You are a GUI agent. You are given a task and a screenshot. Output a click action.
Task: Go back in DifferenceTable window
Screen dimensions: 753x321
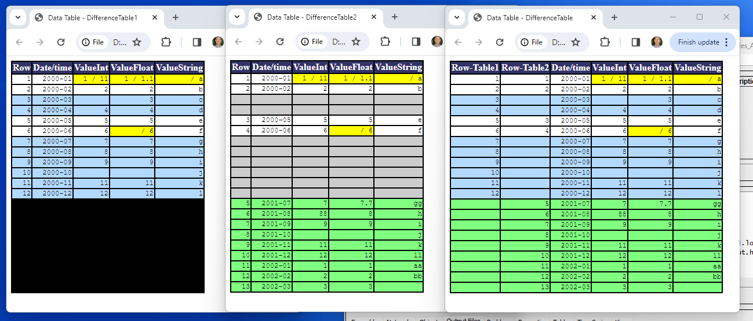[458, 42]
